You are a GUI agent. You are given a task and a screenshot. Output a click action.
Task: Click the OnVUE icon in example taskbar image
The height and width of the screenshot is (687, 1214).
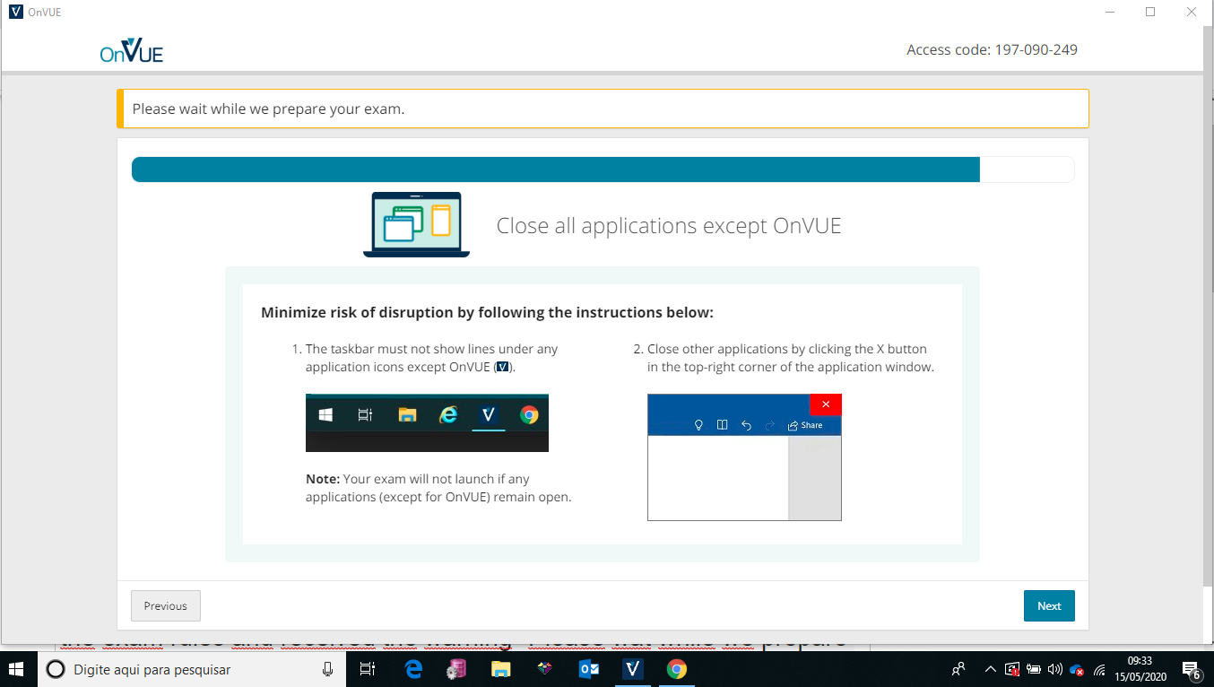[489, 414]
